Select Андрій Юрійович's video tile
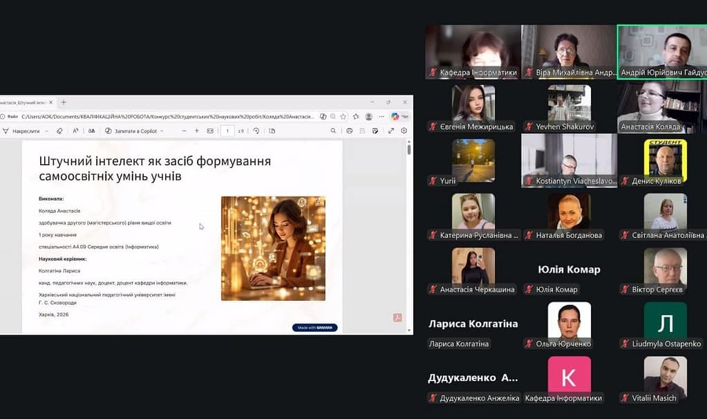Viewport: 707px width, 419px height. point(661,53)
